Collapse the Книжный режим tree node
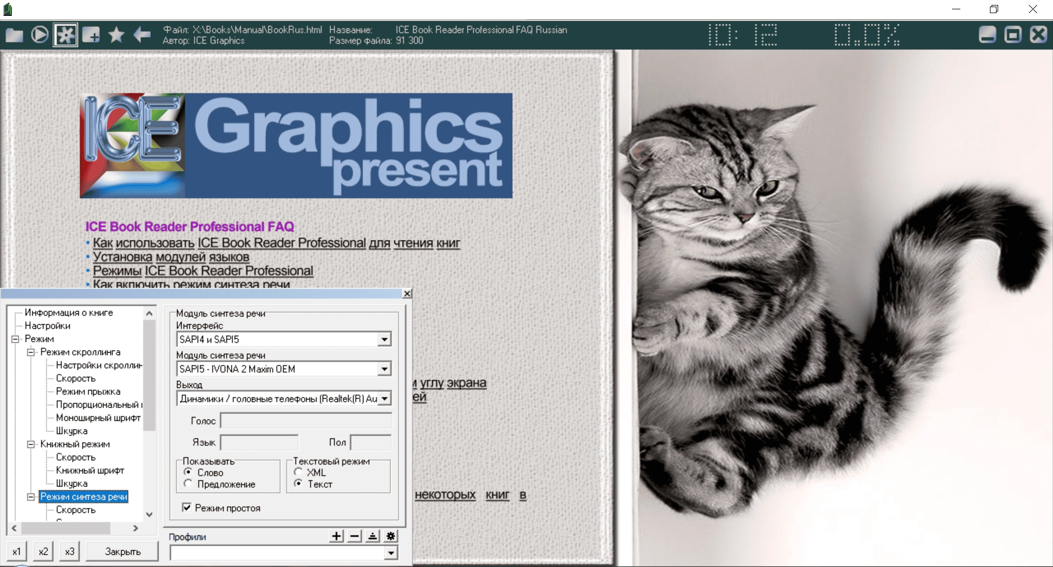 (31, 444)
